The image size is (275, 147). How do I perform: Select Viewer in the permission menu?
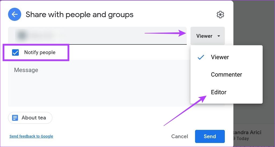coord(220,57)
